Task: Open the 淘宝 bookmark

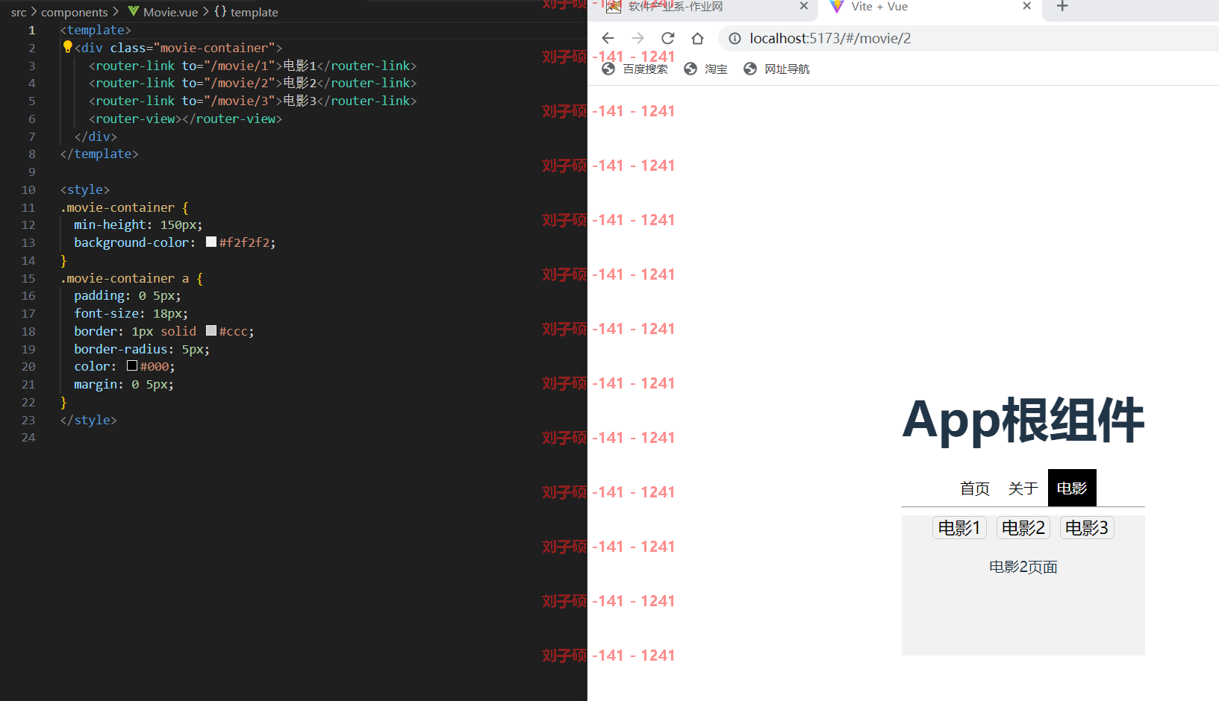Action: [705, 69]
